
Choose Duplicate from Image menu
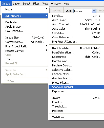[x=25, y=22]
